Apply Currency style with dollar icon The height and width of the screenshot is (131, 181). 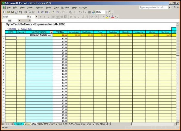click(71, 17)
